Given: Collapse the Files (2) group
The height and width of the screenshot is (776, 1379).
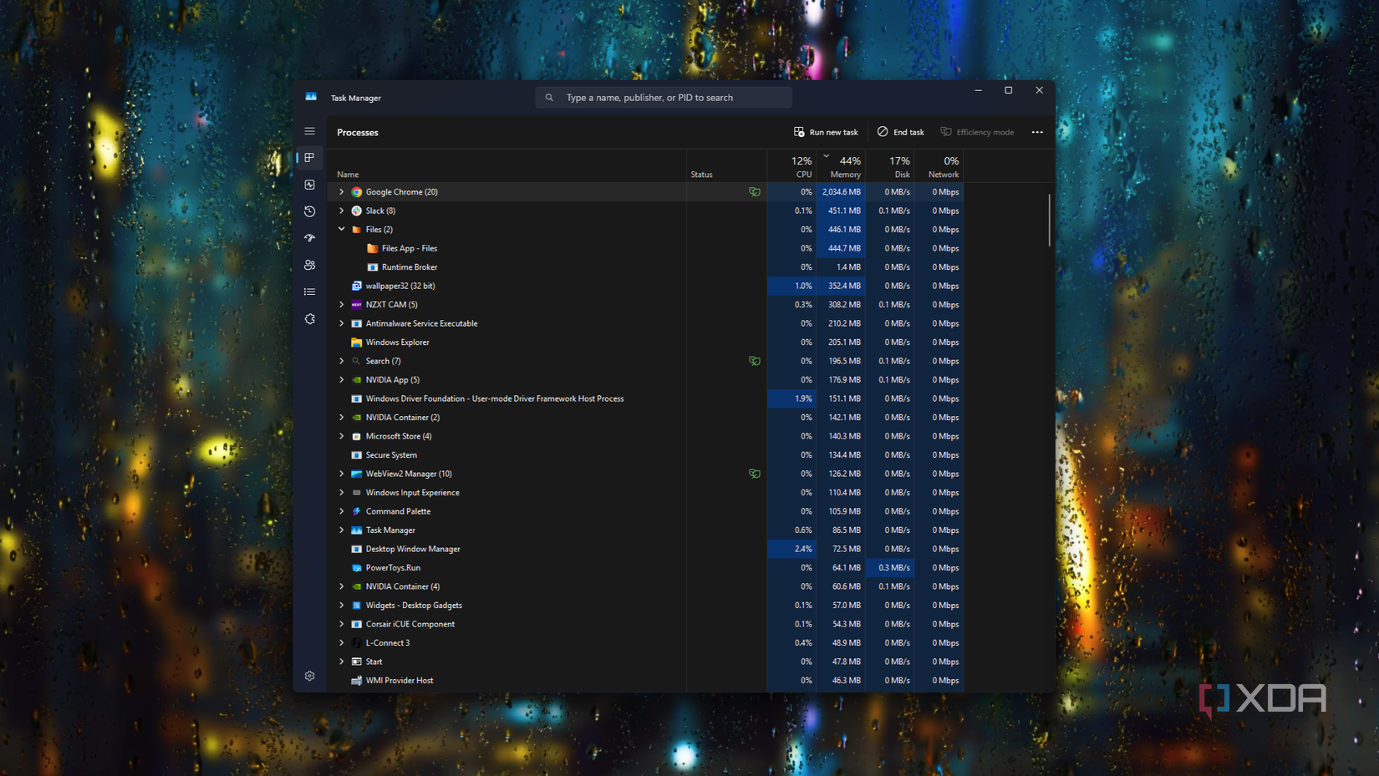Looking at the screenshot, I should (x=341, y=229).
